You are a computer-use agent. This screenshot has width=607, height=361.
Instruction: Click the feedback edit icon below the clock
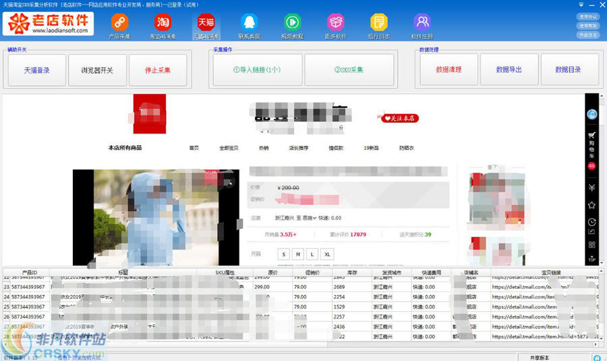click(591, 231)
